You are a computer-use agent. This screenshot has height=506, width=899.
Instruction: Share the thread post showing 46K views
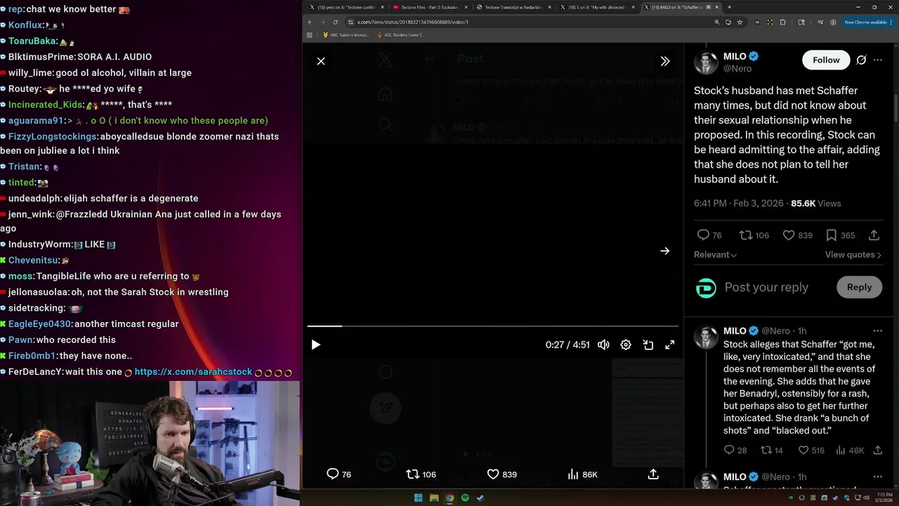click(877, 450)
